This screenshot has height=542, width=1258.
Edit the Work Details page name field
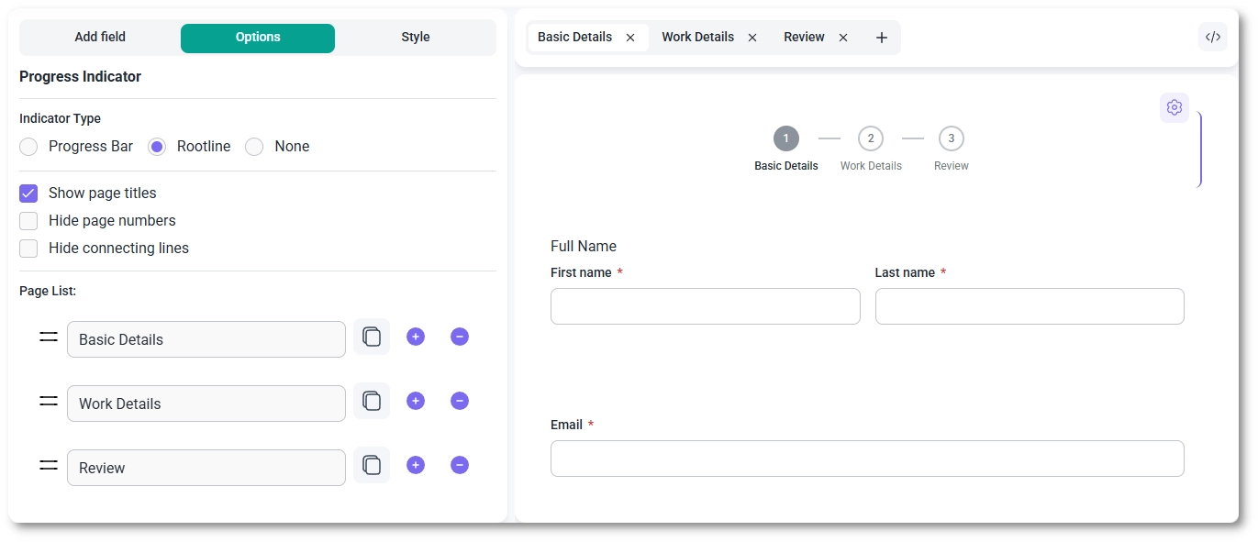[206, 404]
